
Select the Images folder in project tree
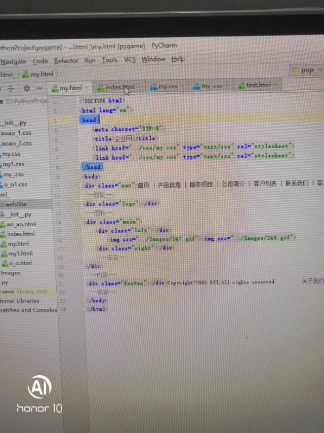11,273
